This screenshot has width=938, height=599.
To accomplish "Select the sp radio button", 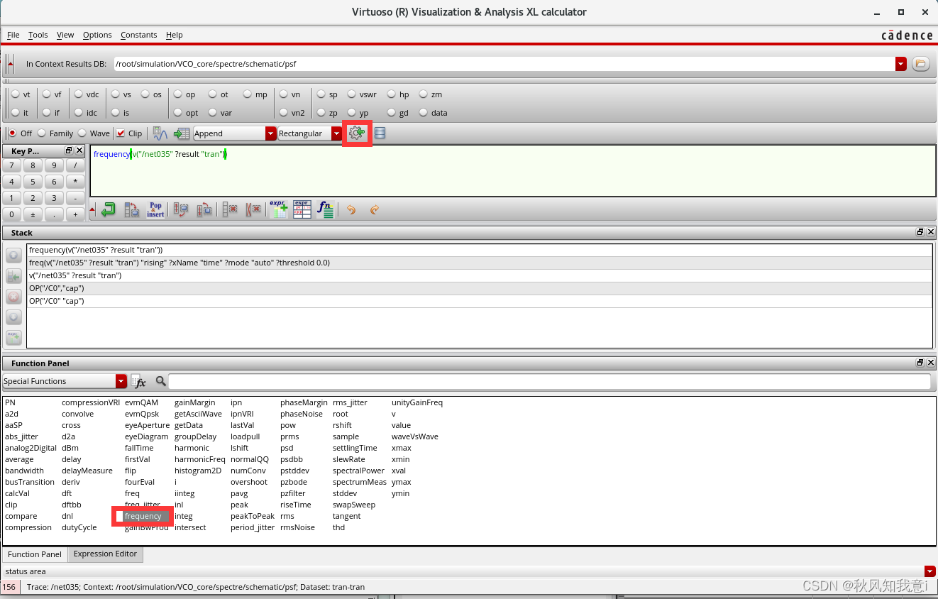I will click(x=321, y=94).
